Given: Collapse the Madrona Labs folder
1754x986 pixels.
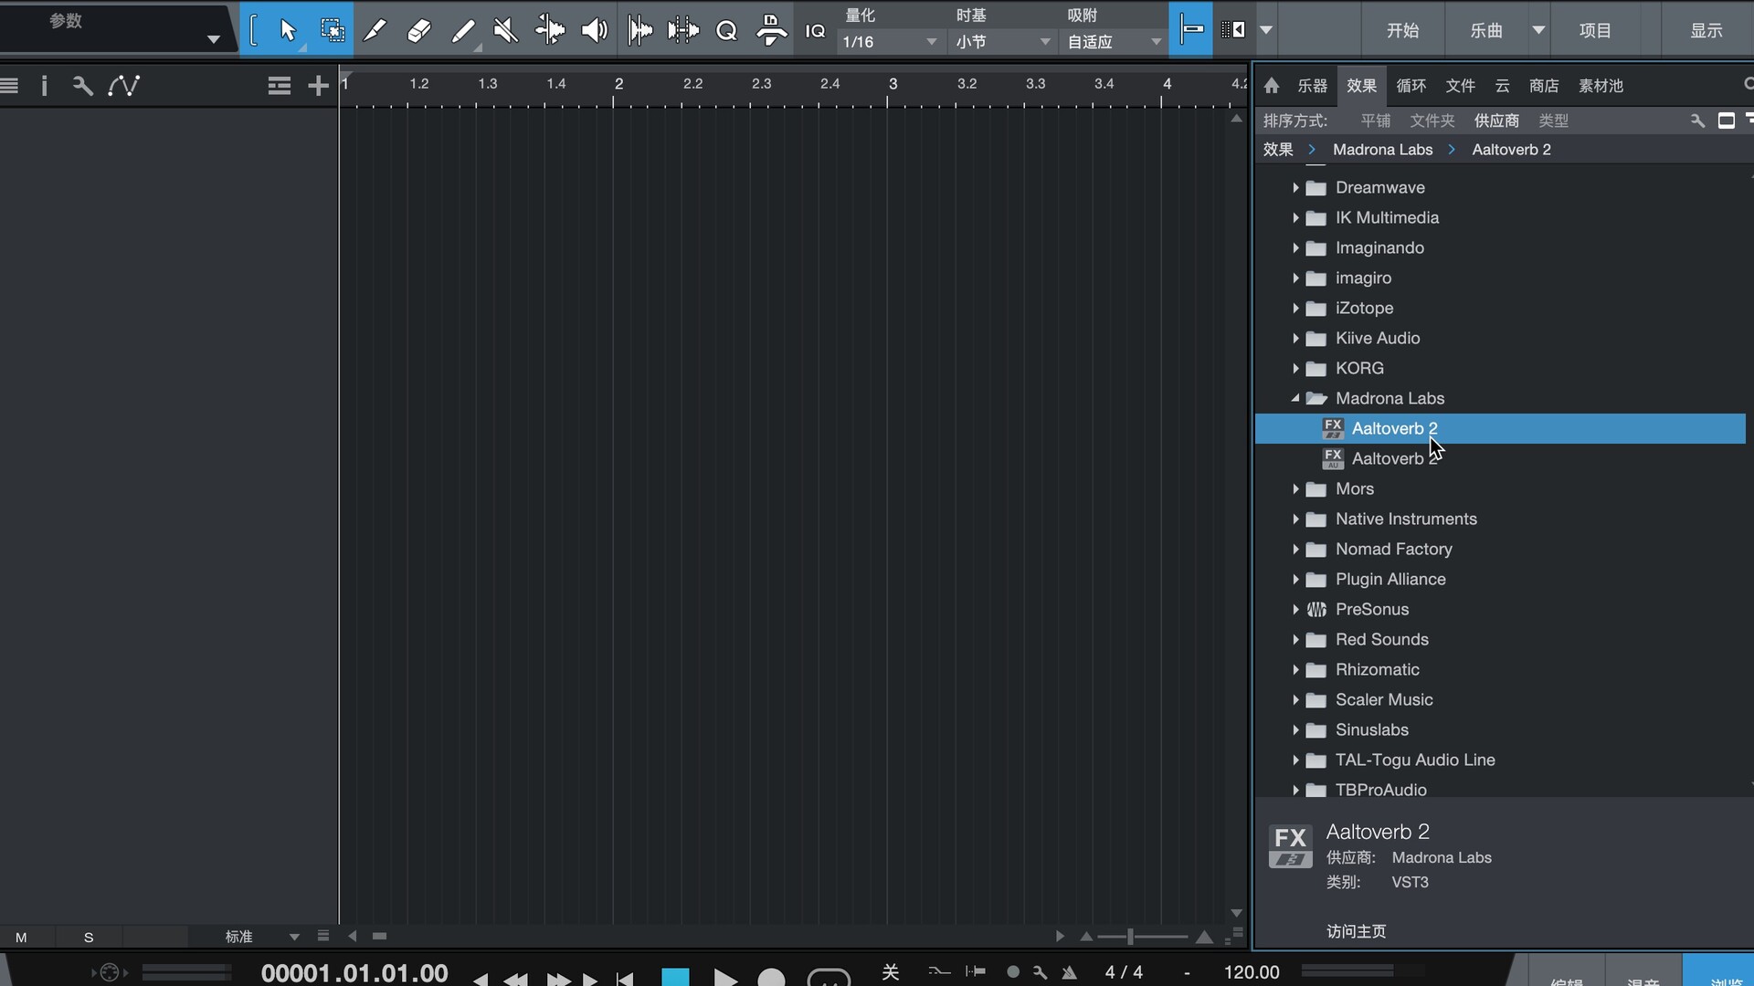Looking at the screenshot, I should pyautogui.click(x=1295, y=398).
